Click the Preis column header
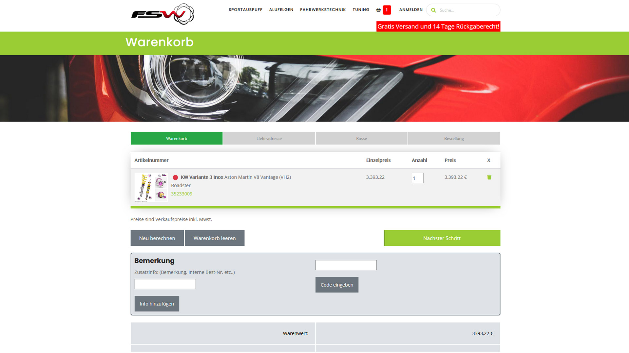Viewport: 629px width, 353px height. tap(450, 160)
